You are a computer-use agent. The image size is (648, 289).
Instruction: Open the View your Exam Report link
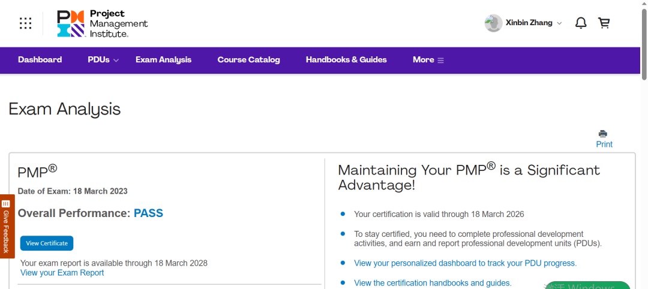pyautogui.click(x=62, y=273)
